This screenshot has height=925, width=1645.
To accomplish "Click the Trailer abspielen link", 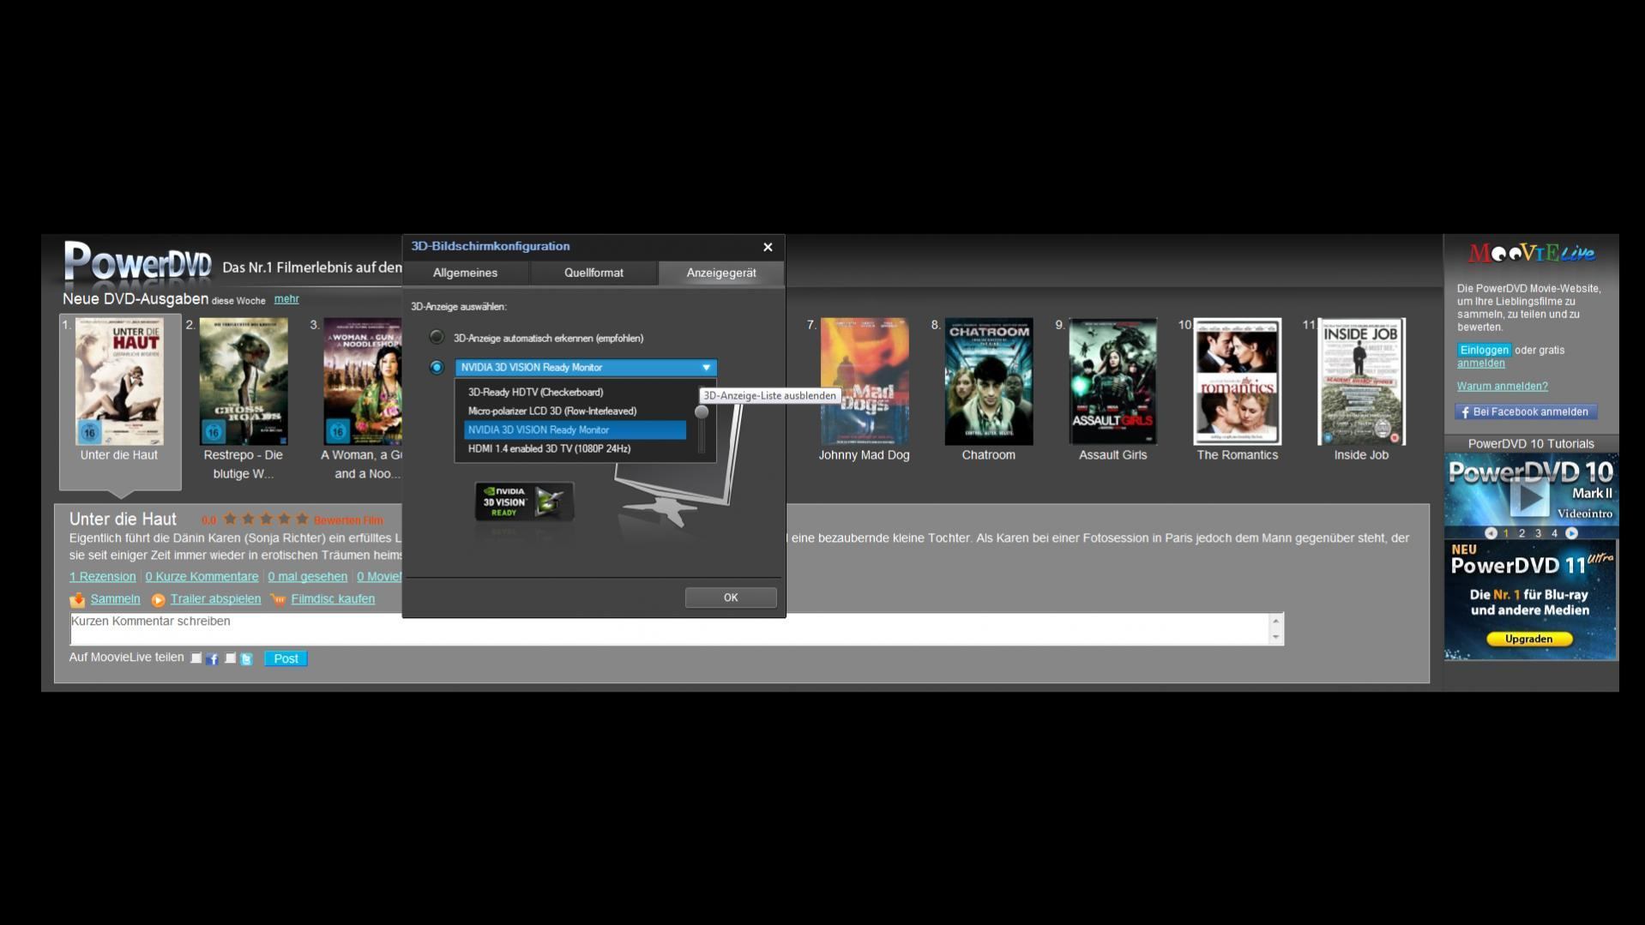I will (x=215, y=599).
